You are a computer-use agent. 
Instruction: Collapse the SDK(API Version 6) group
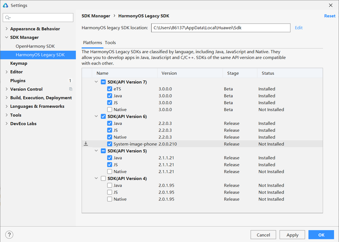(x=96, y=116)
